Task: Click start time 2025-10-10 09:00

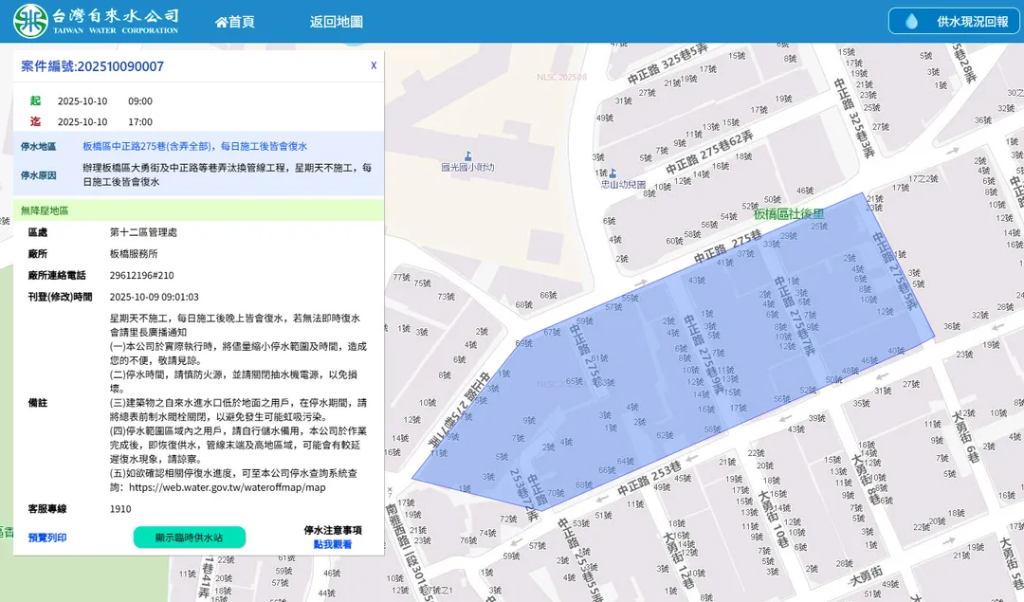Action: pyautogui.click(x=104, y=101)
